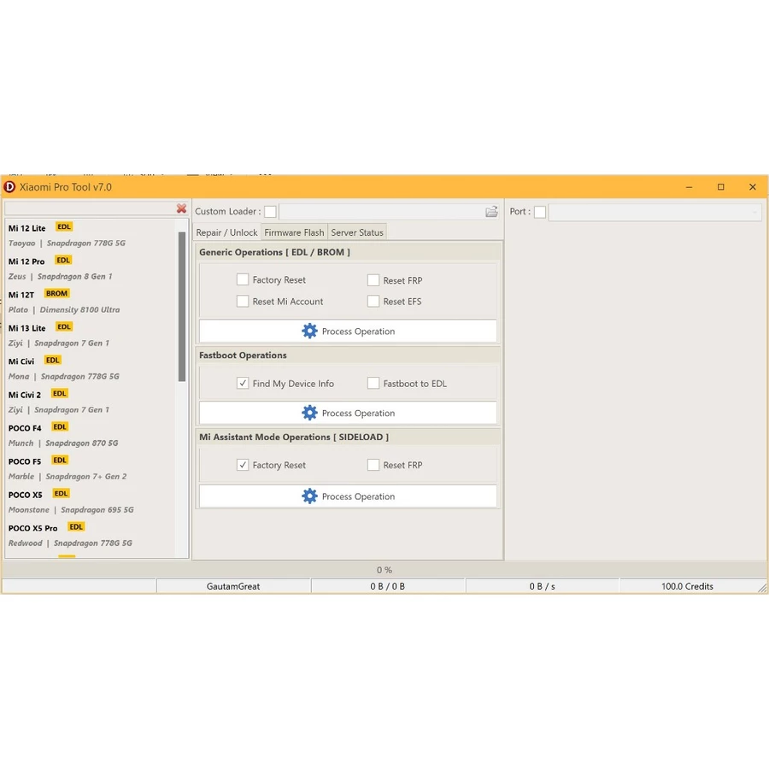Select Mi 13 Lite device
The width and height of the screenshot is (769, 769).
91,335
